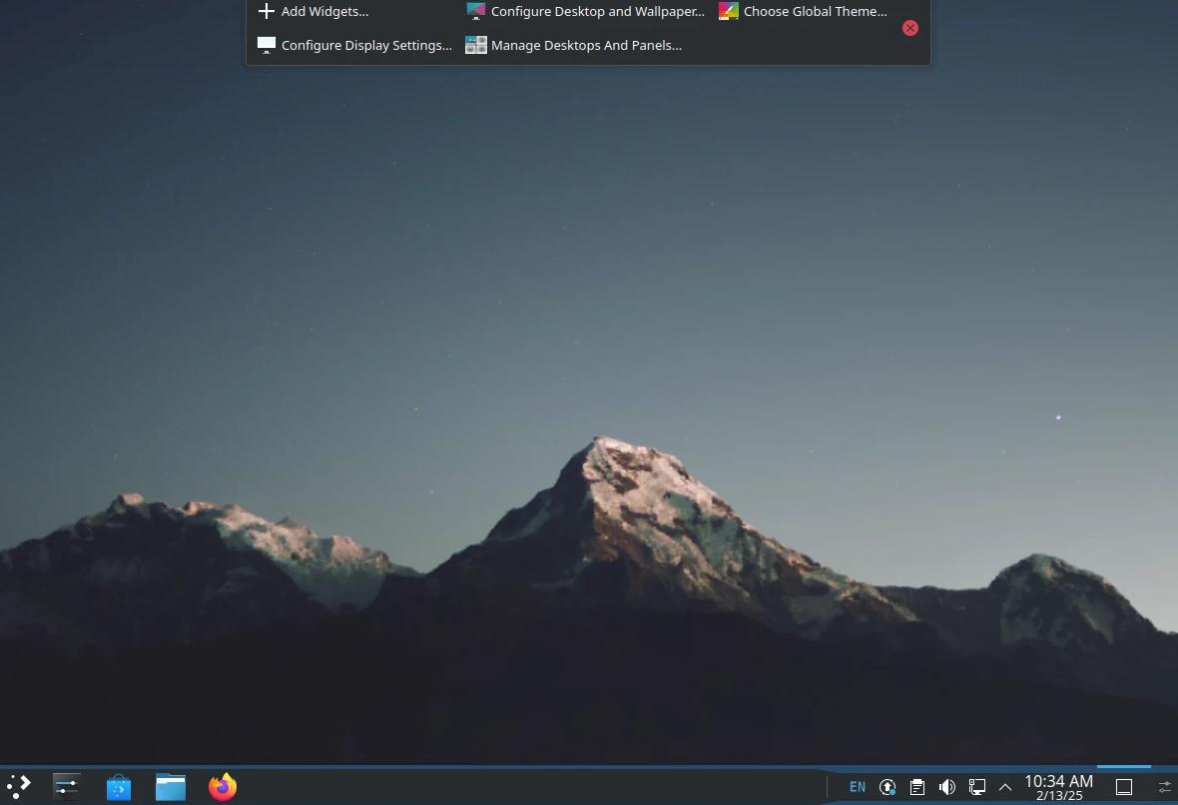
Task: Launch System Settings from the taskbar
Action: (66, 786)
